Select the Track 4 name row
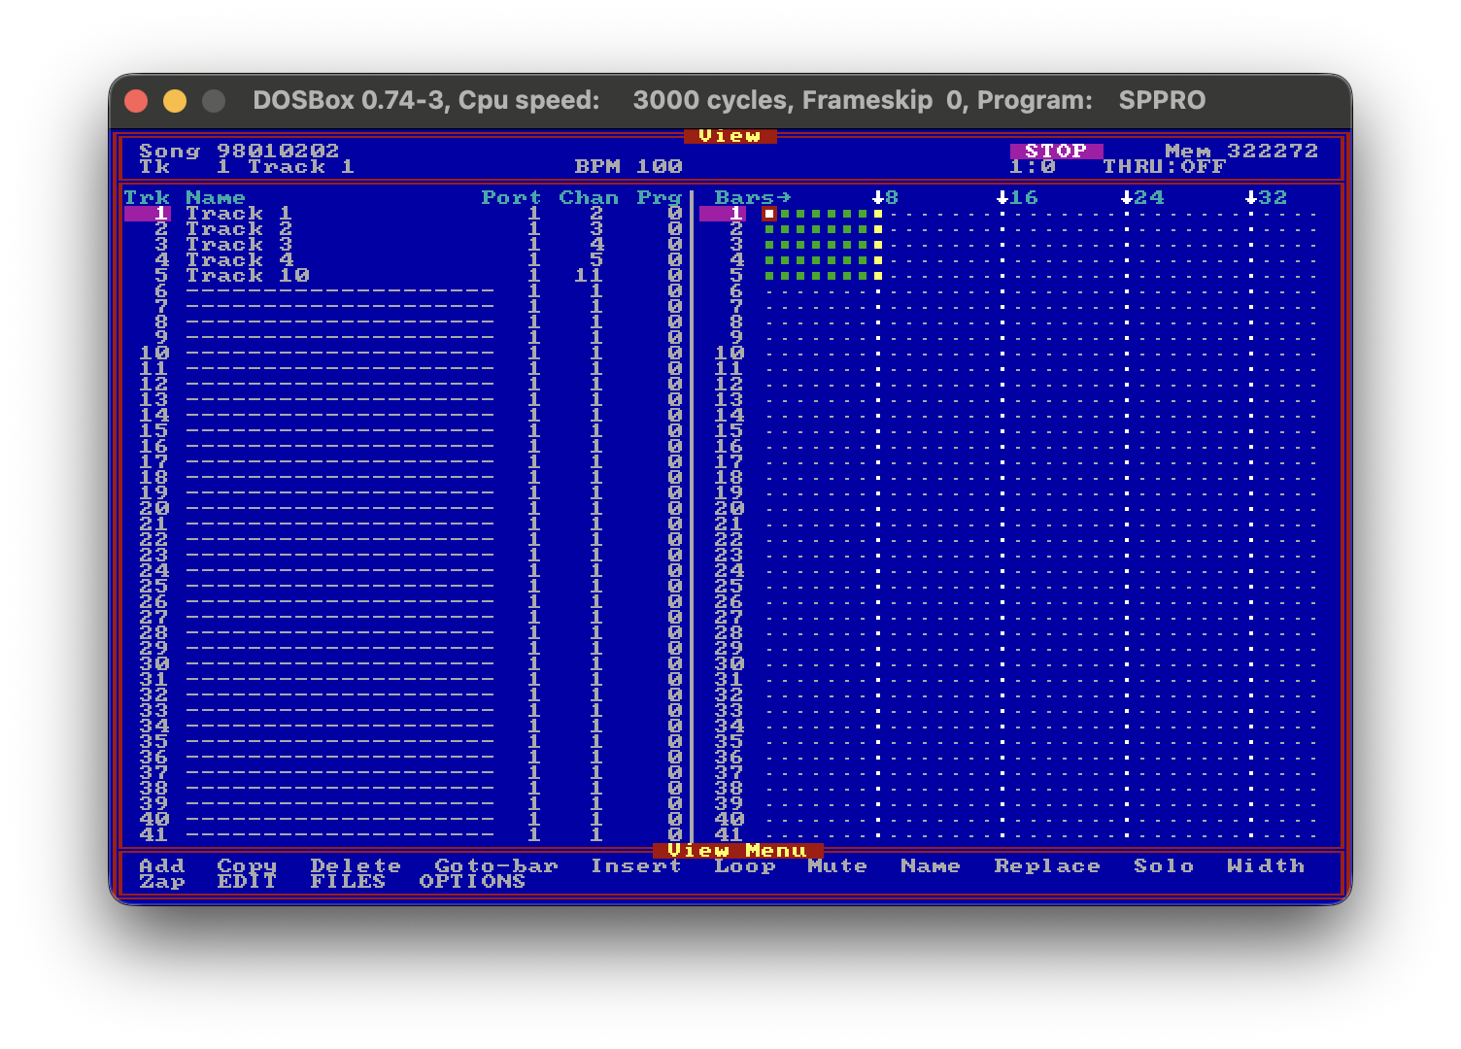This screenshot has height=1049, width=1461. (239, 259)
